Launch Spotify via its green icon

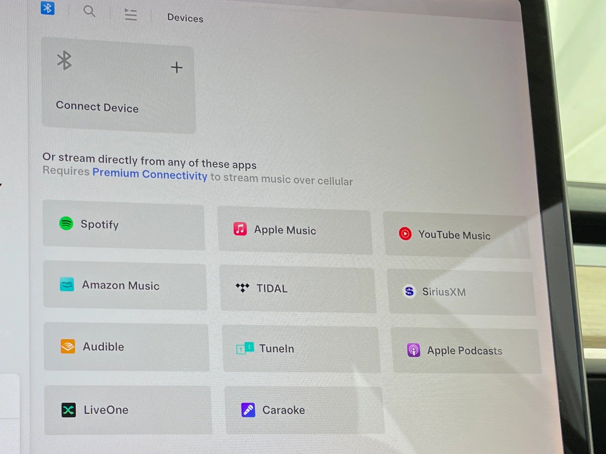pyautogui.click(x=66, y=223)
